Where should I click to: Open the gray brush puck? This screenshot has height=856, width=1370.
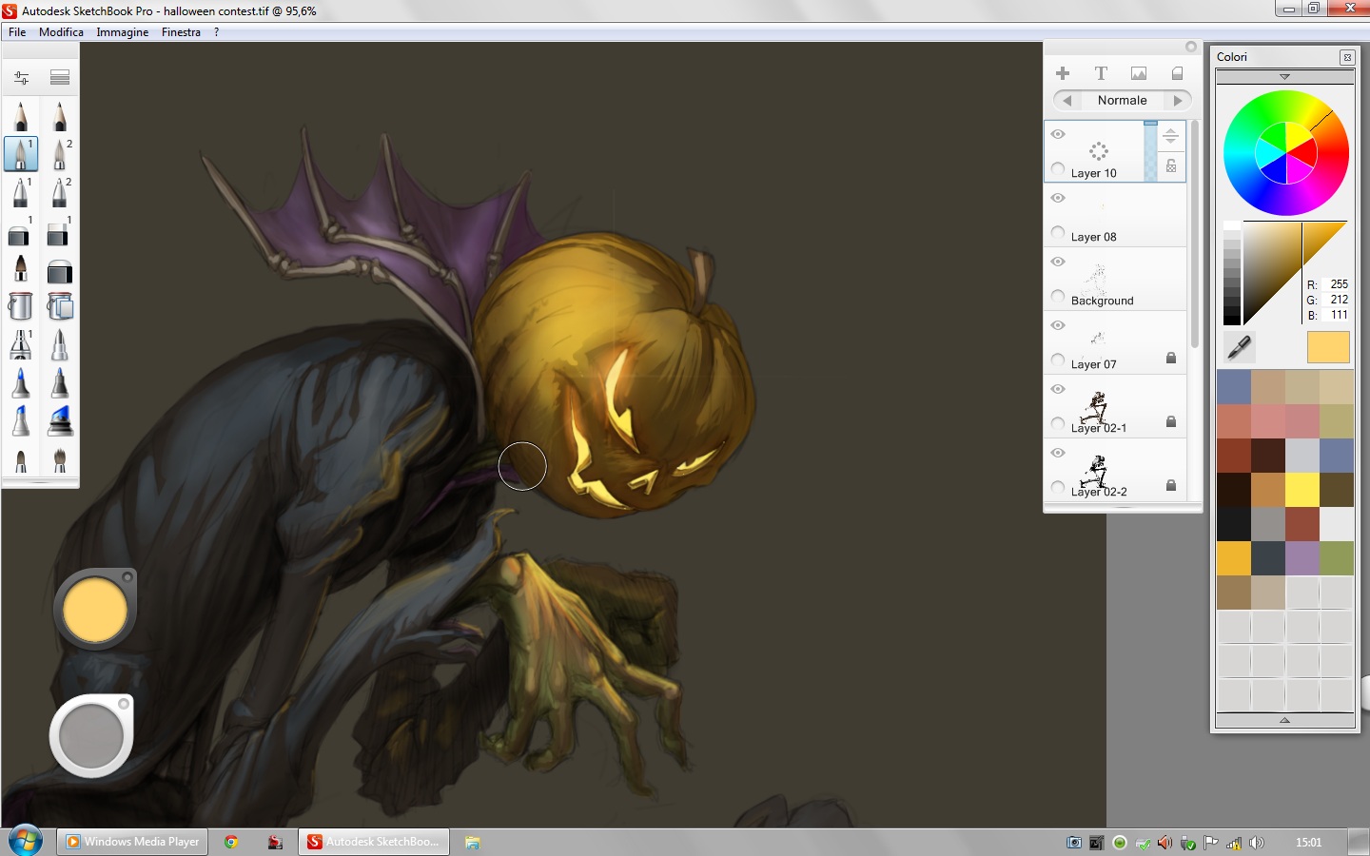pos(91,736)
